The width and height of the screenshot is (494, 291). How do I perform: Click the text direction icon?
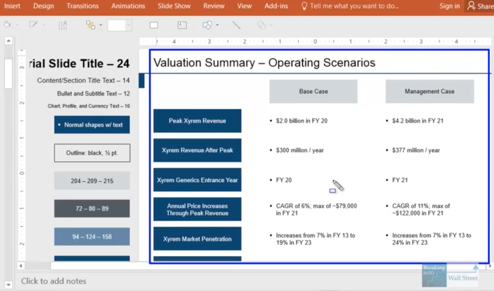point(63,25)
